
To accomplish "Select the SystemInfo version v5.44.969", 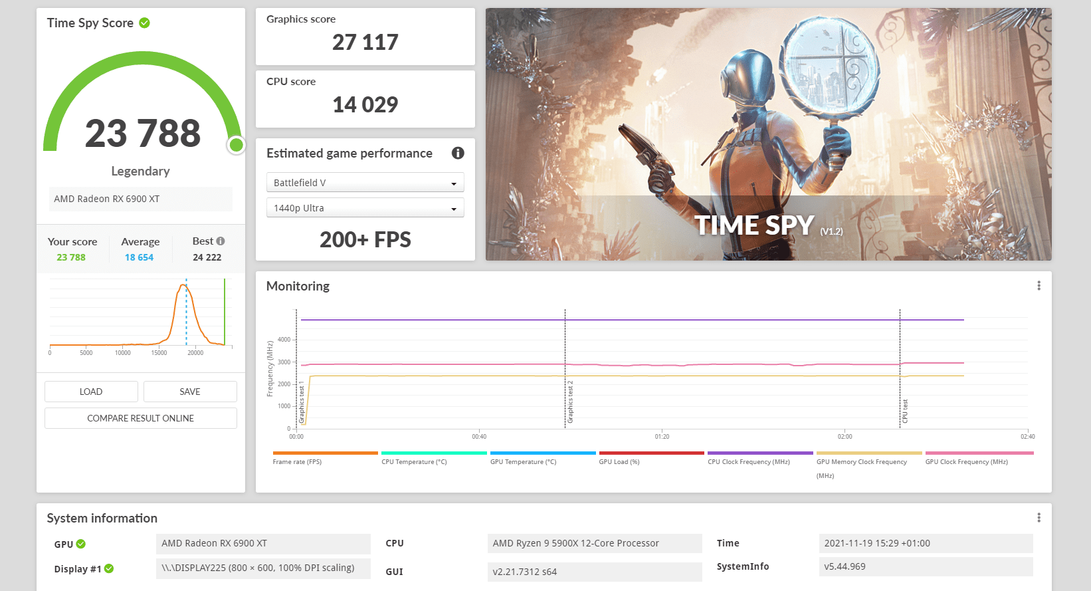I will 926,567.
